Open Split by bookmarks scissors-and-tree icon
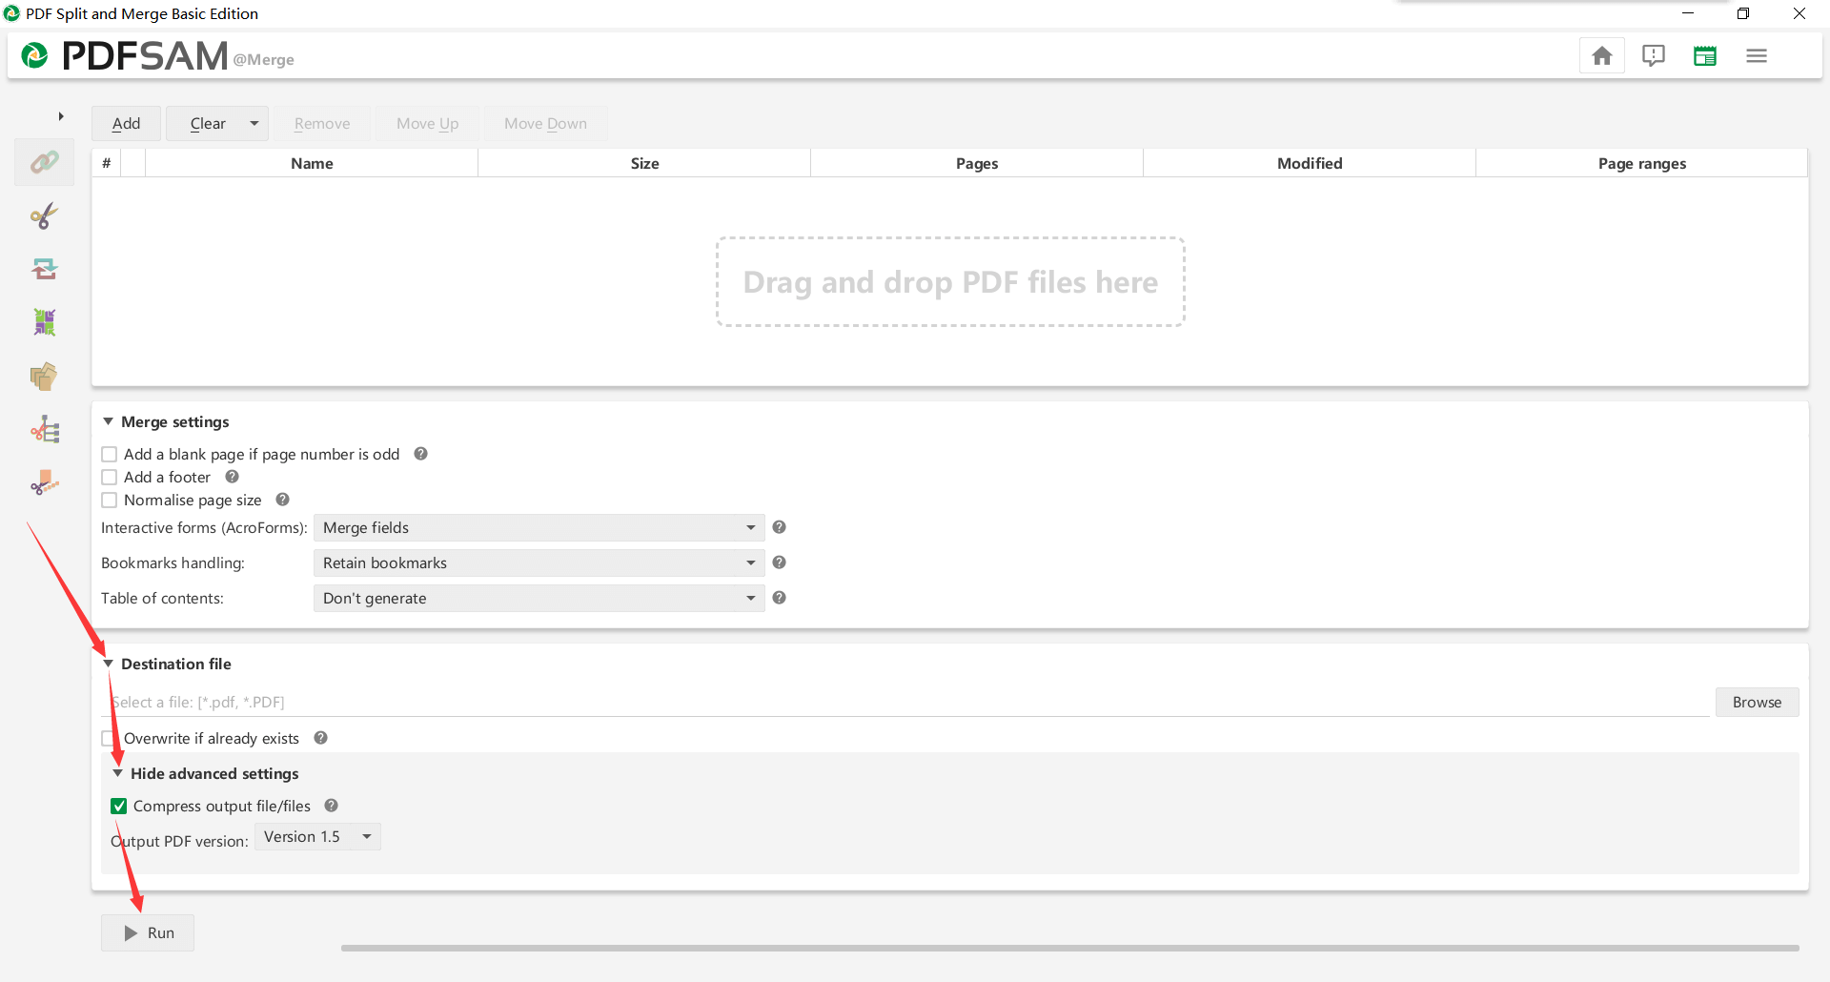1830x982 pixels. pyautogui.click(x=44, y=430)
